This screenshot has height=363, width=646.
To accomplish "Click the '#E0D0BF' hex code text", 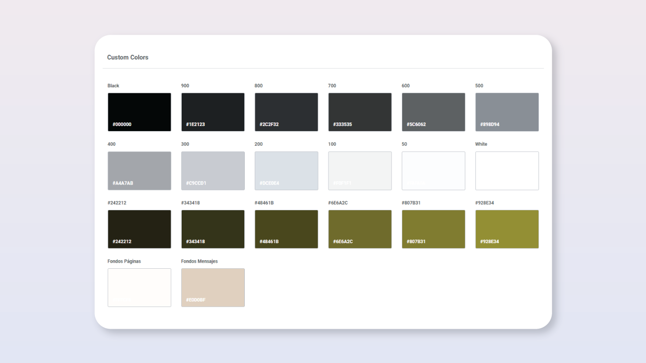I will pyautogui.click(x=196, y=300).
